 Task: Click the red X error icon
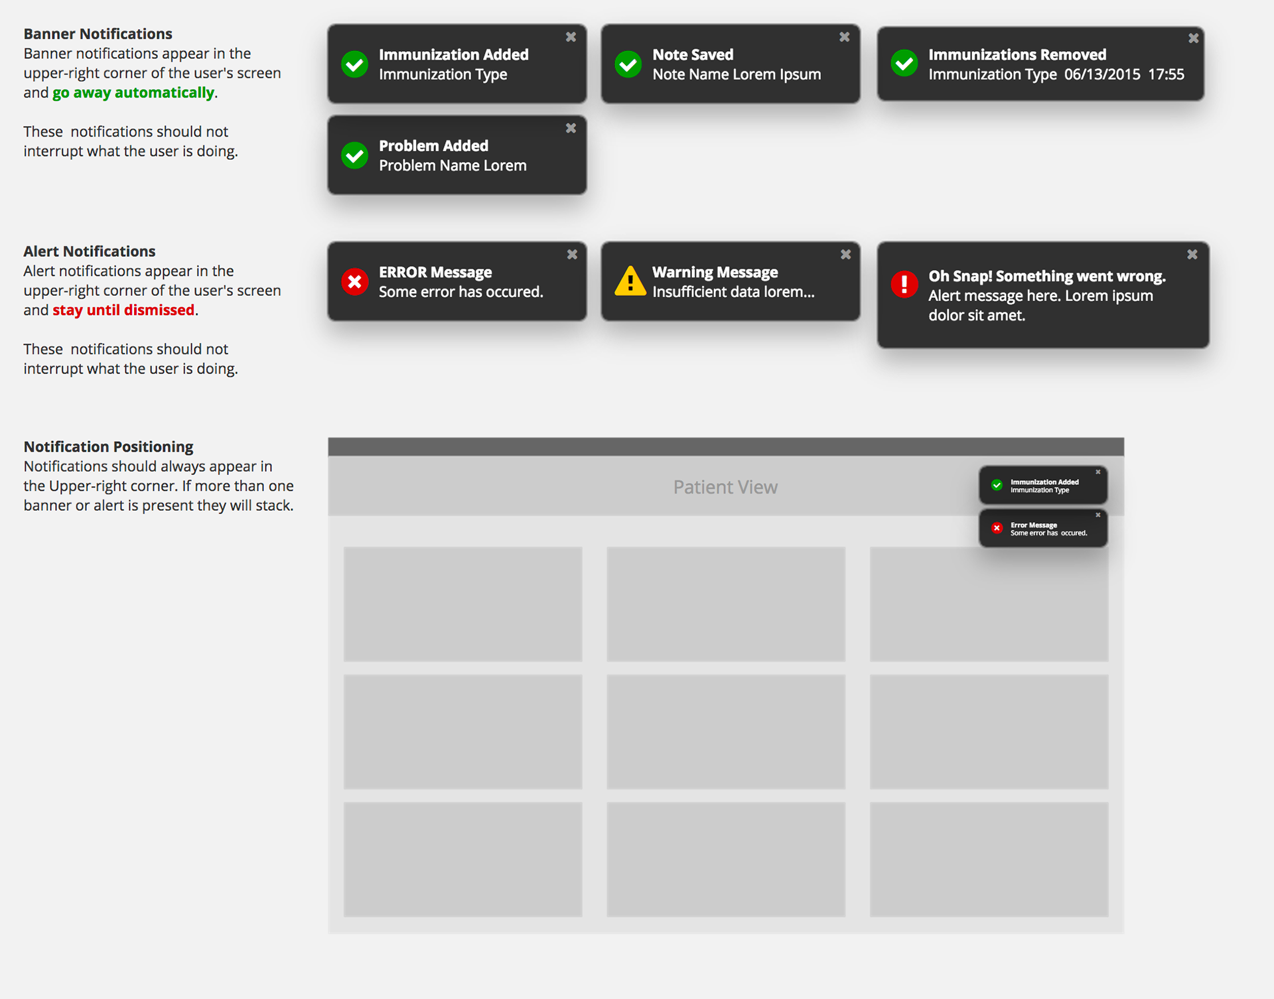(x=355, y=282)
